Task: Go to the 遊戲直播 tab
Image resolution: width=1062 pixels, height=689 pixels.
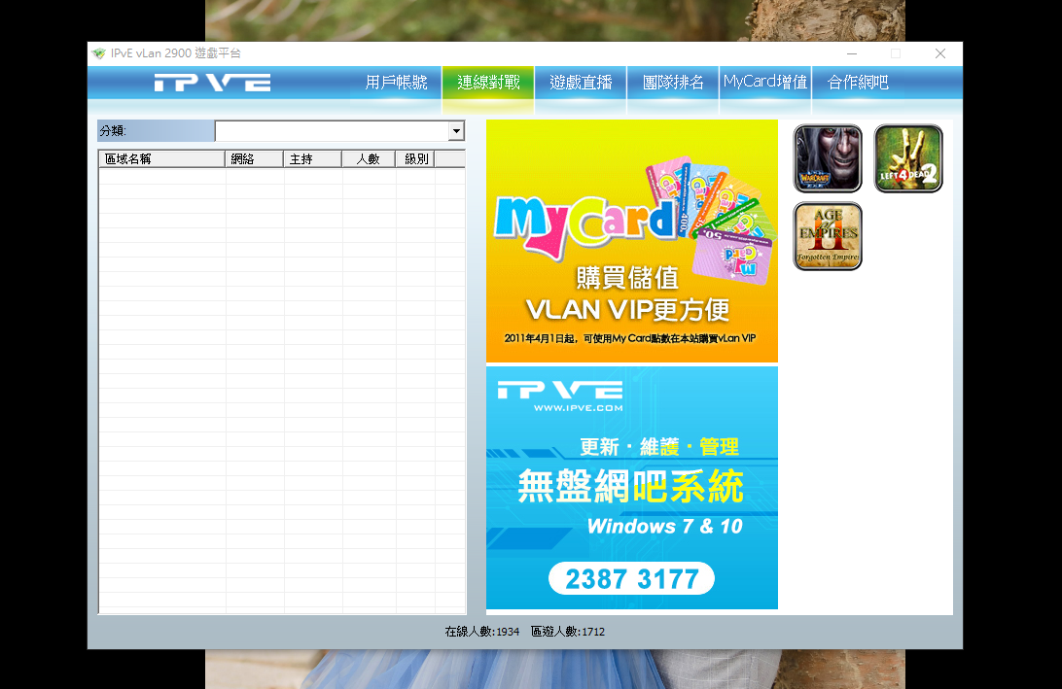Action: 581,83
